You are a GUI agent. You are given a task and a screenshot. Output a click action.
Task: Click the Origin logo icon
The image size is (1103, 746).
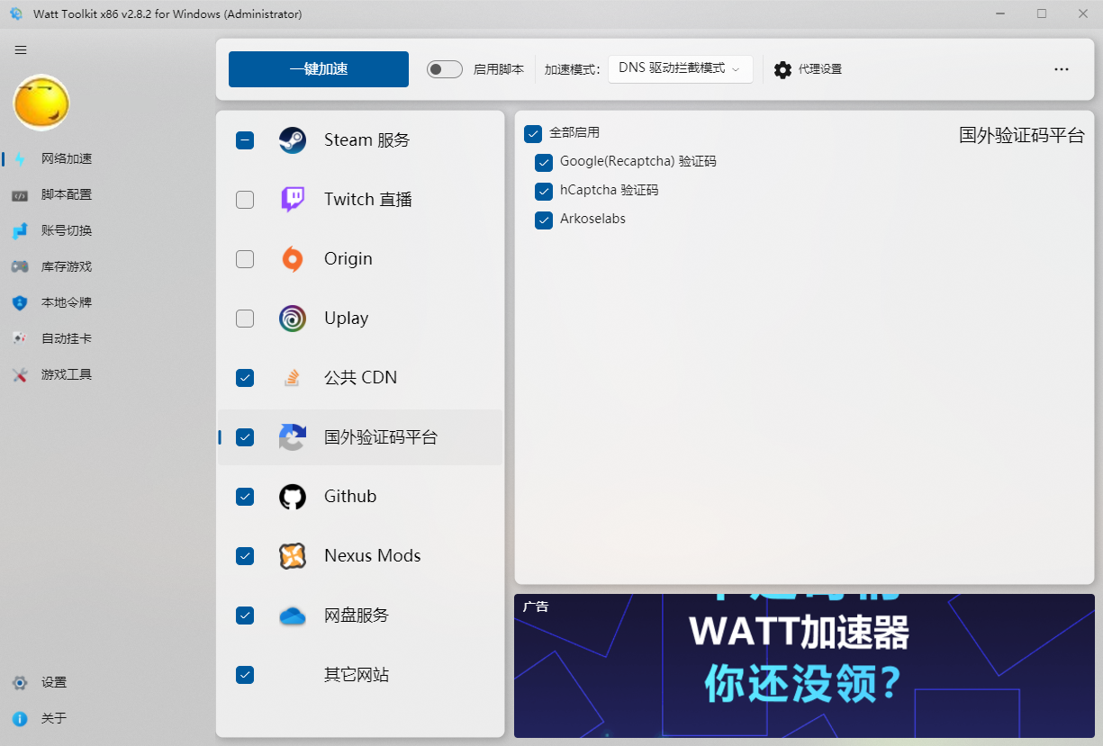click(293, 259)
